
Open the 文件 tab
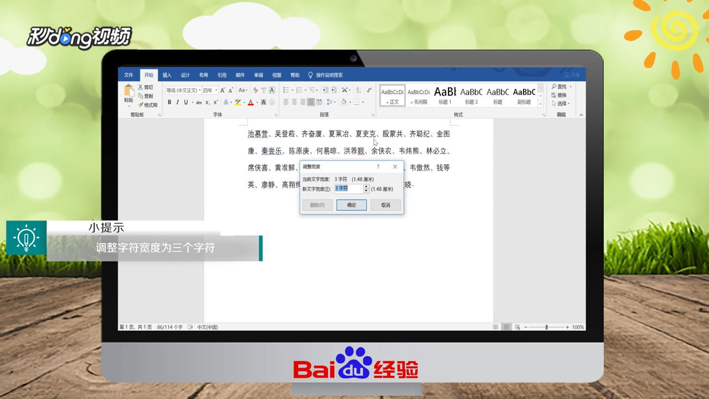click(129, 75)
